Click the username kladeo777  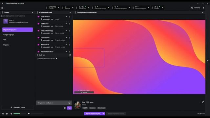click(45, 24)
